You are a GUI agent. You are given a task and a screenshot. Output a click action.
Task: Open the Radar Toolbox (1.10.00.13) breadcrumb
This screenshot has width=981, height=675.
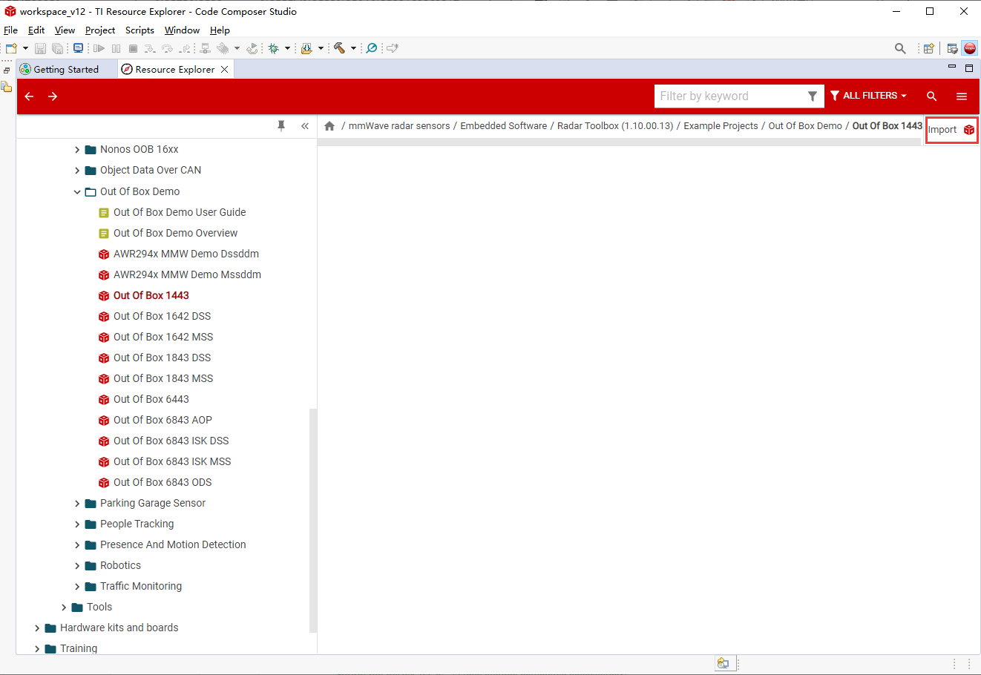click(x=615, y=126)
